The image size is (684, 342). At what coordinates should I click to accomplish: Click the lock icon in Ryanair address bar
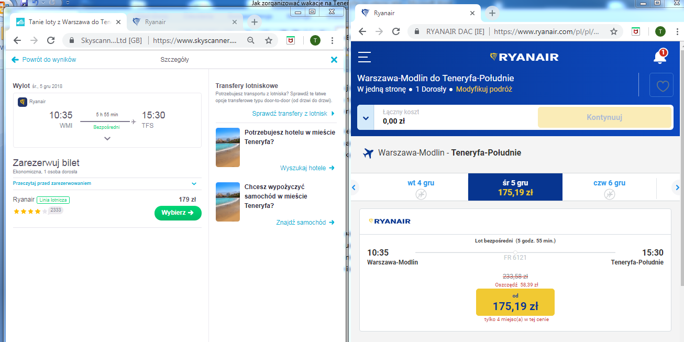417,31
